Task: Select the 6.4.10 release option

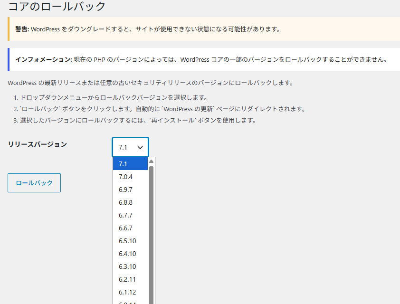Action: pyautogui.click(x=130, y=254)
